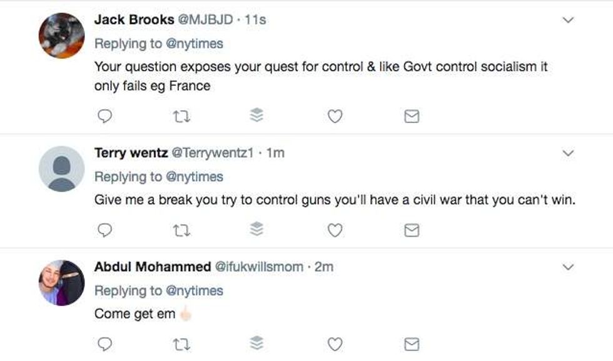Open the more menu on Abdul Mohammed's tweet

(568, 267)
